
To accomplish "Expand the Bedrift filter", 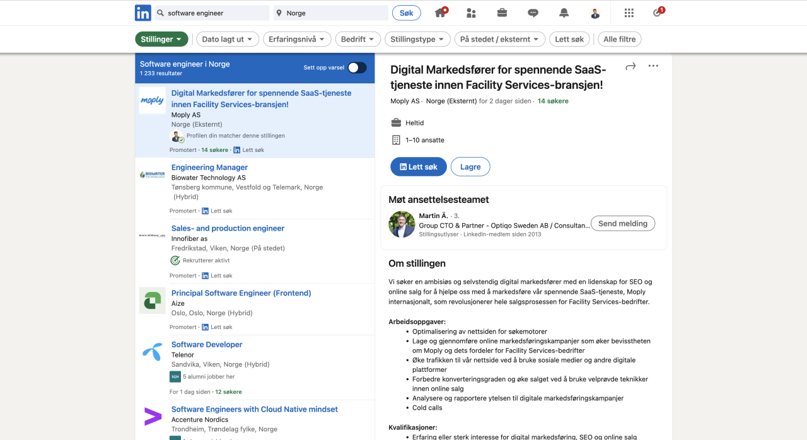I will click(358, 39).
